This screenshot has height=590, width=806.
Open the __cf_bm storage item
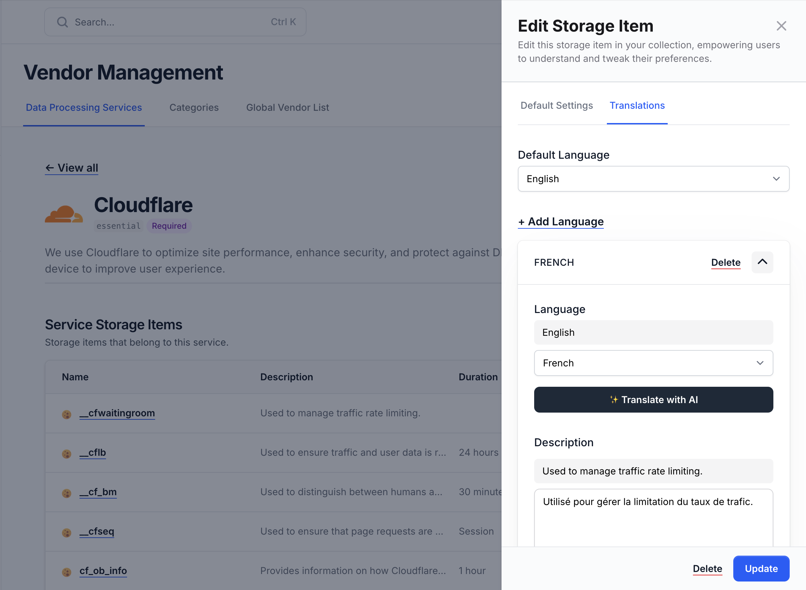98,492
